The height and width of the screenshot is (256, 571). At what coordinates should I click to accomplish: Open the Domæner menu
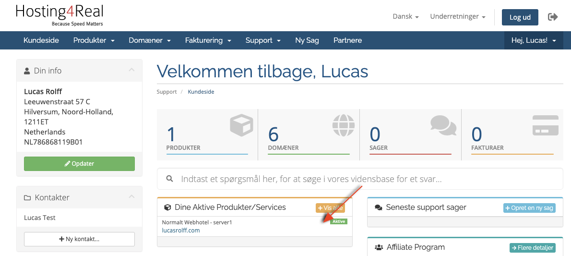pyautogui.click(x=150, y=40)
